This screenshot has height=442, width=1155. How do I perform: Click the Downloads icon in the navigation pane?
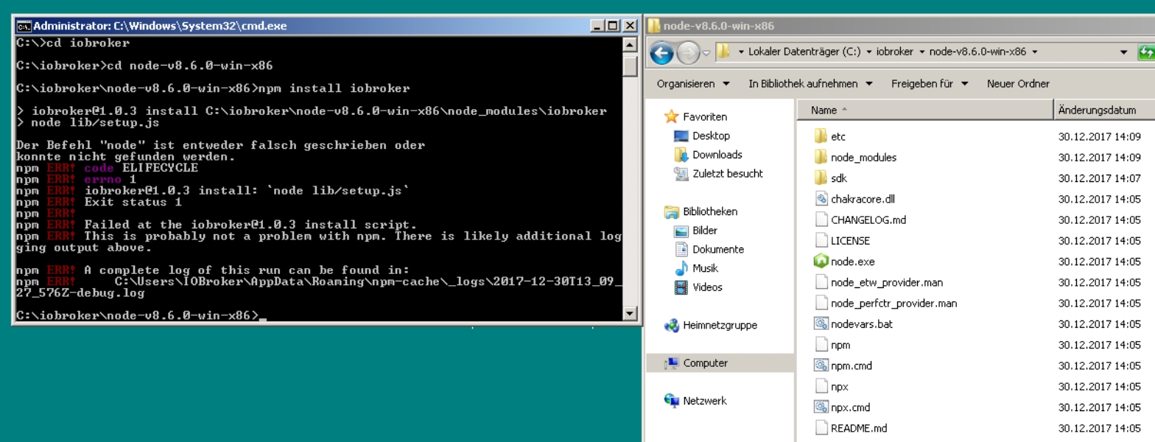pos(681,155)
